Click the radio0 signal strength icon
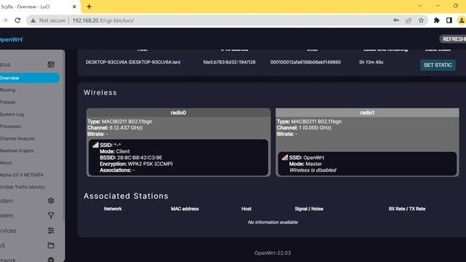 [95, 145]
